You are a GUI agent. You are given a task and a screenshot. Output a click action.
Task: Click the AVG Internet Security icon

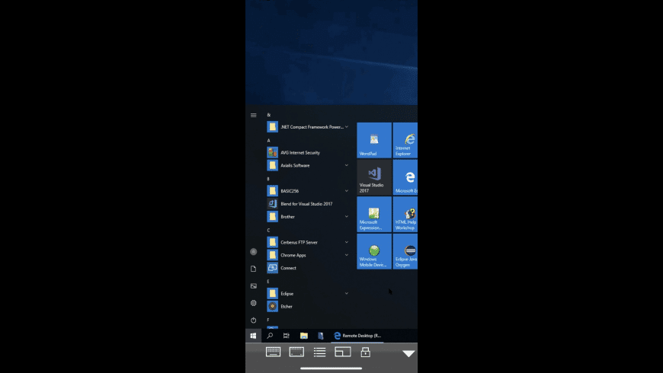272,152
